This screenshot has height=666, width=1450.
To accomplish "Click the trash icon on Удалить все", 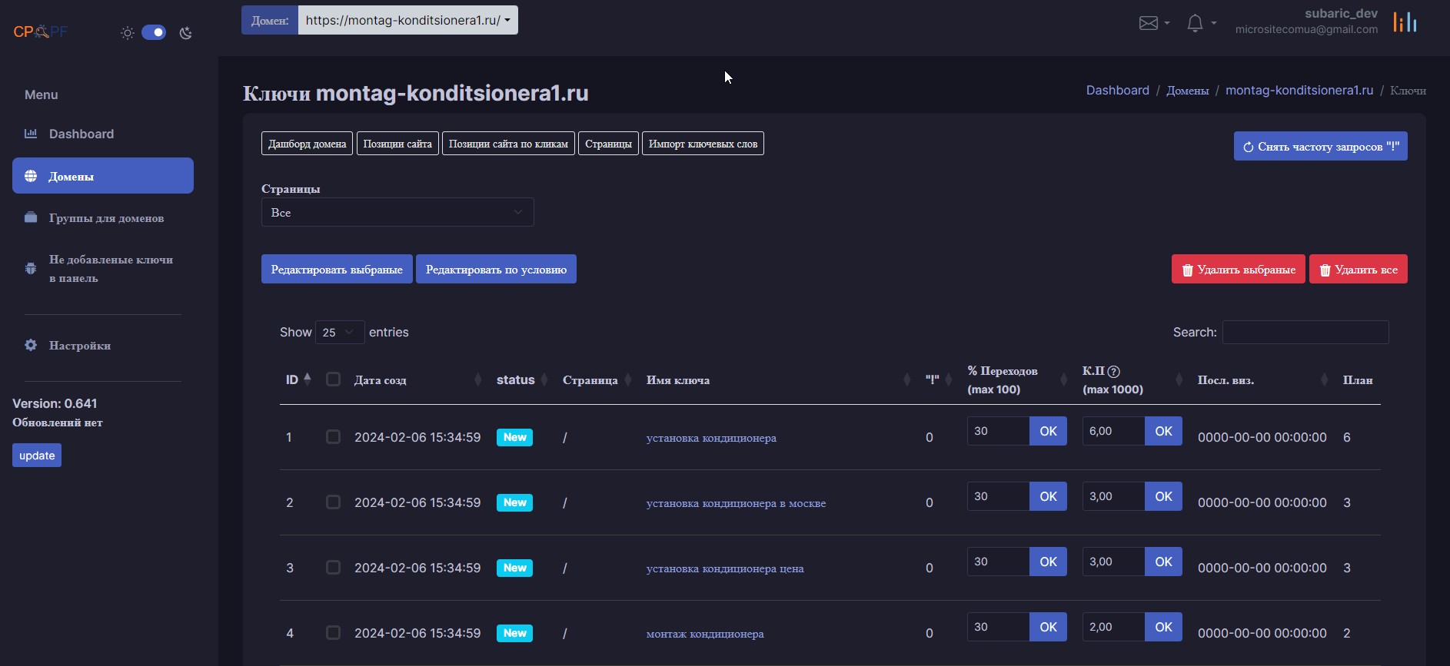I will pyautogui.click(x=1325, y=270).
